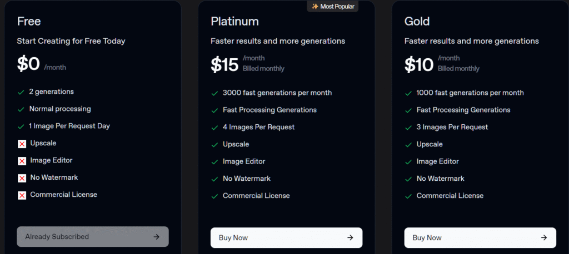Click the checkmark next to 2 generations
The image size is (569, 254).
(21, 93)
